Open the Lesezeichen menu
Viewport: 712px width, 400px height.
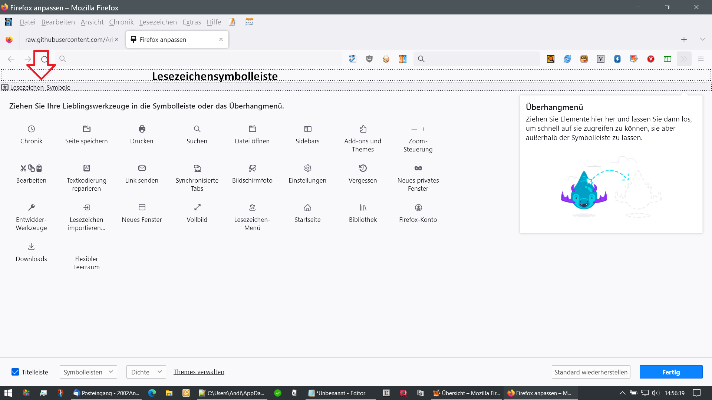click(x=158, y=22)
